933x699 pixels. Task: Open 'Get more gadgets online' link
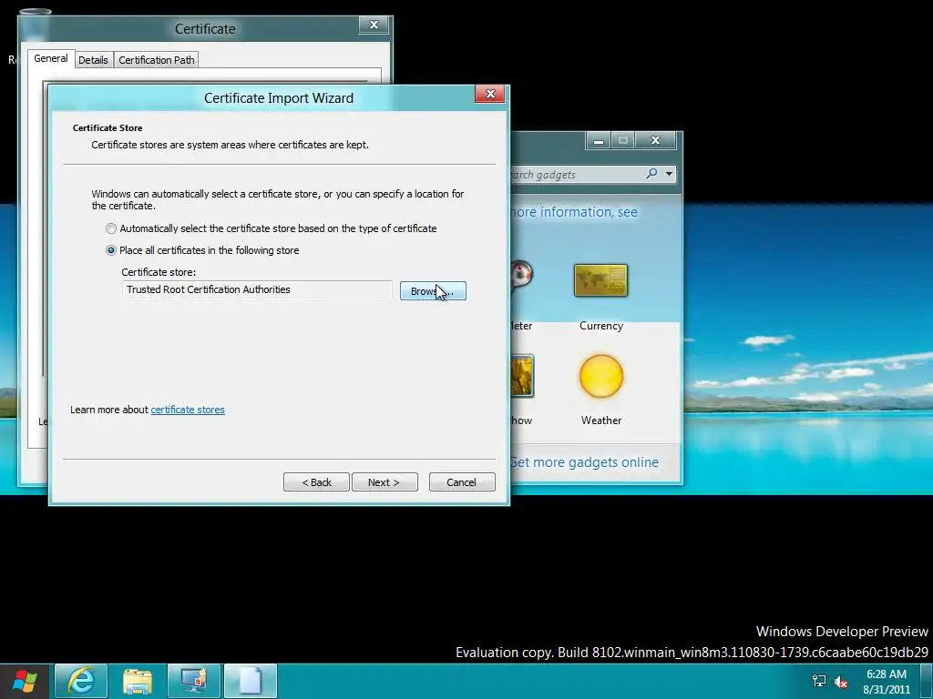[584, 462]
